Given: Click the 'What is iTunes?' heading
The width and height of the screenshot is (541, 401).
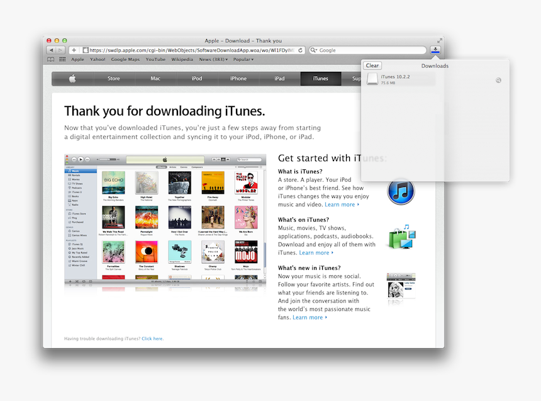Looking at the screenshot, I should pyautogui.click(x=300, y=171).
